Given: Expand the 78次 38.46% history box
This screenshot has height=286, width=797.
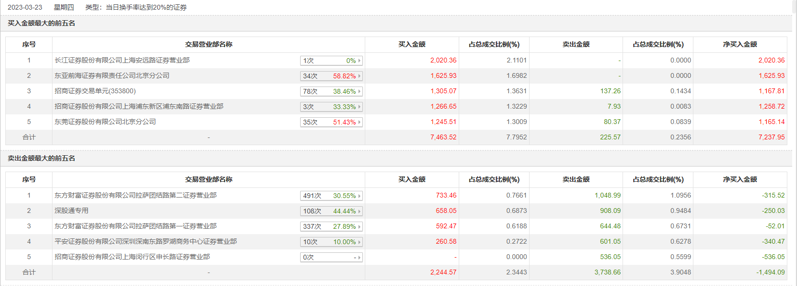Looking at the screenshot, I should tap(331, 91).
